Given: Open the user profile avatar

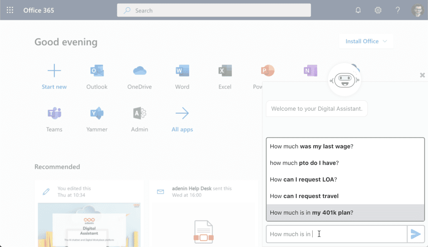Looking at the screenshot, I should 418,10.
